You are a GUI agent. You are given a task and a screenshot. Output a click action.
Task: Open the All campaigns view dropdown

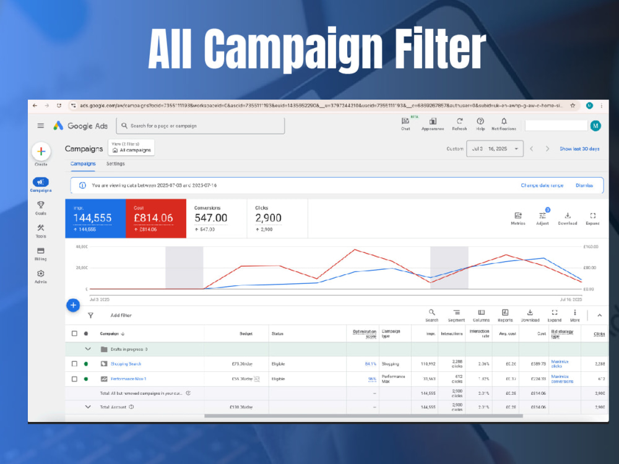tap(131, 148)
